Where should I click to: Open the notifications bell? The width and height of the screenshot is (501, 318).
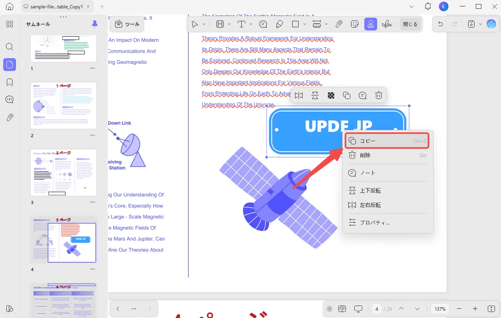tap(428, 6)
